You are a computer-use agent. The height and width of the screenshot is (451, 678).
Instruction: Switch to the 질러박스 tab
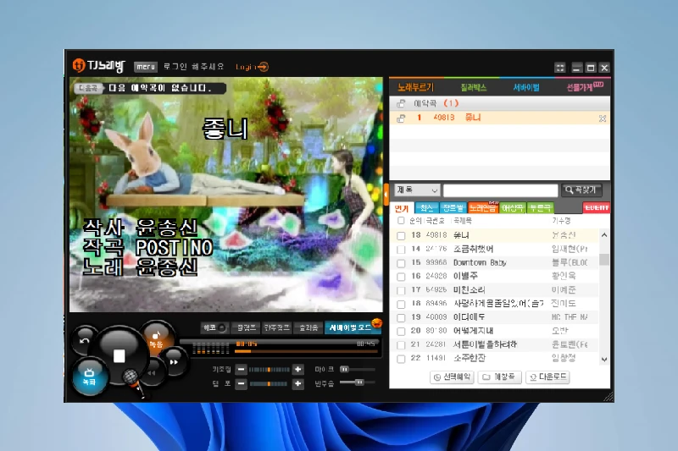pos(474,88)
